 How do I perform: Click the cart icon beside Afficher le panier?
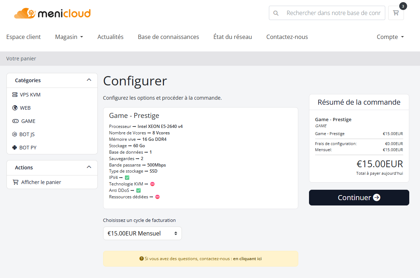[x=15, y=182]
